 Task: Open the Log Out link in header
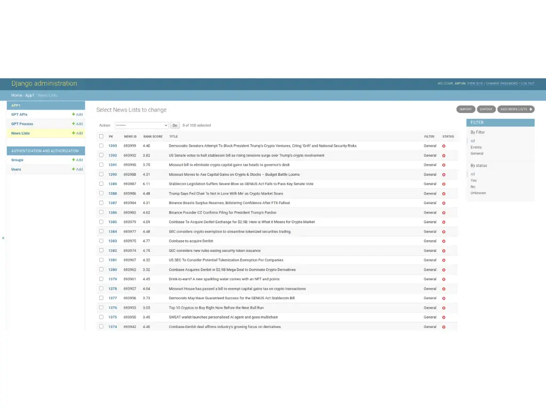527,84
